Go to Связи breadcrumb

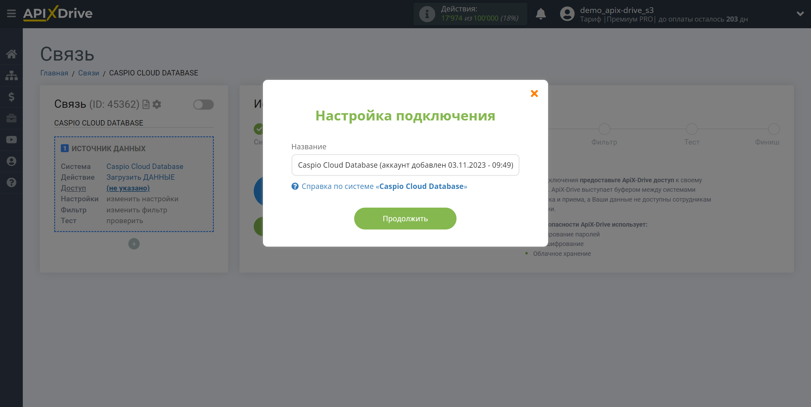tap(89, 73)
